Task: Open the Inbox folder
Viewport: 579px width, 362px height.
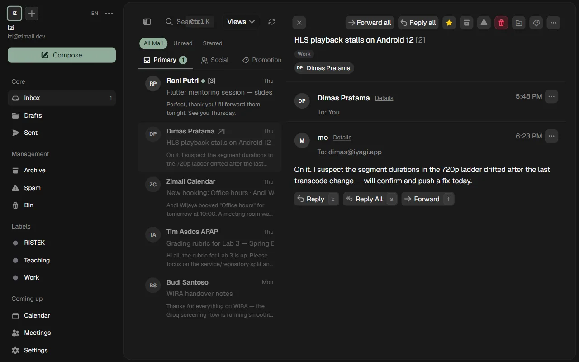Action: (62, 98)
